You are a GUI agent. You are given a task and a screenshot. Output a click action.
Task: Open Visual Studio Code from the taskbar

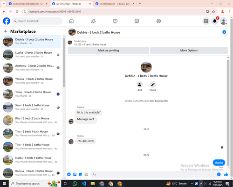click(84, 184)
